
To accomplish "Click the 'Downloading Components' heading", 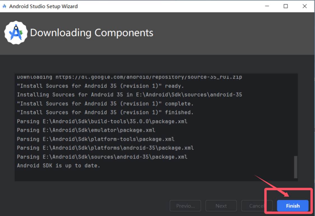I will coord(92,33).
